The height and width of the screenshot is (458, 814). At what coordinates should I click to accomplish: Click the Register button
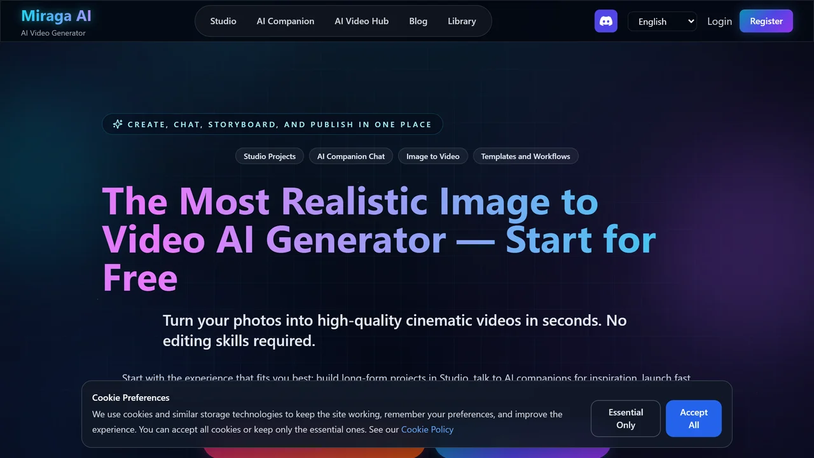pos(766,21)
